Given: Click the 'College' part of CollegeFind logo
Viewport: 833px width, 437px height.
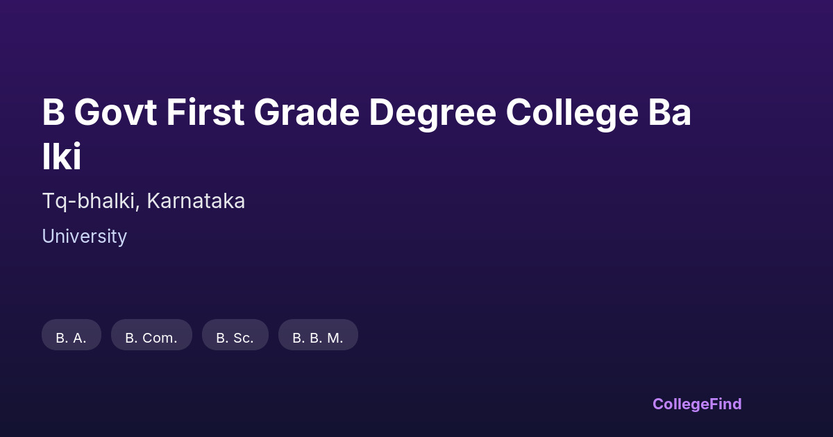Looking at the screenshot, I should point(681,404).
